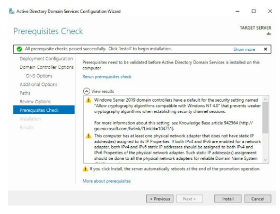The image size is (280, 214).
Task: Click the TARGET SERVER label
Action: 256,28
